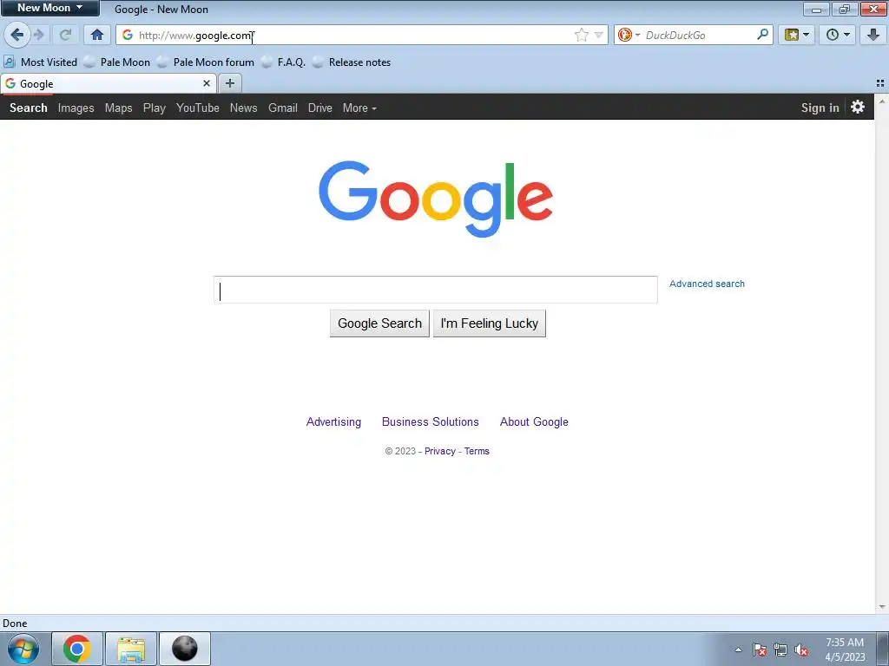Go to Google Maps
Image resolution: width=889 pixels, height=666 pixels.
[x=118, y=108]
